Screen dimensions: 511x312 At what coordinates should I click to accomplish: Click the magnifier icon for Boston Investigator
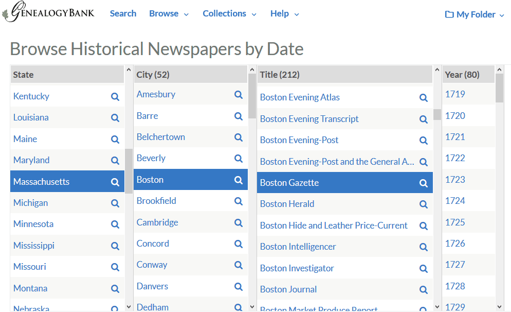[x=423, y=269]
